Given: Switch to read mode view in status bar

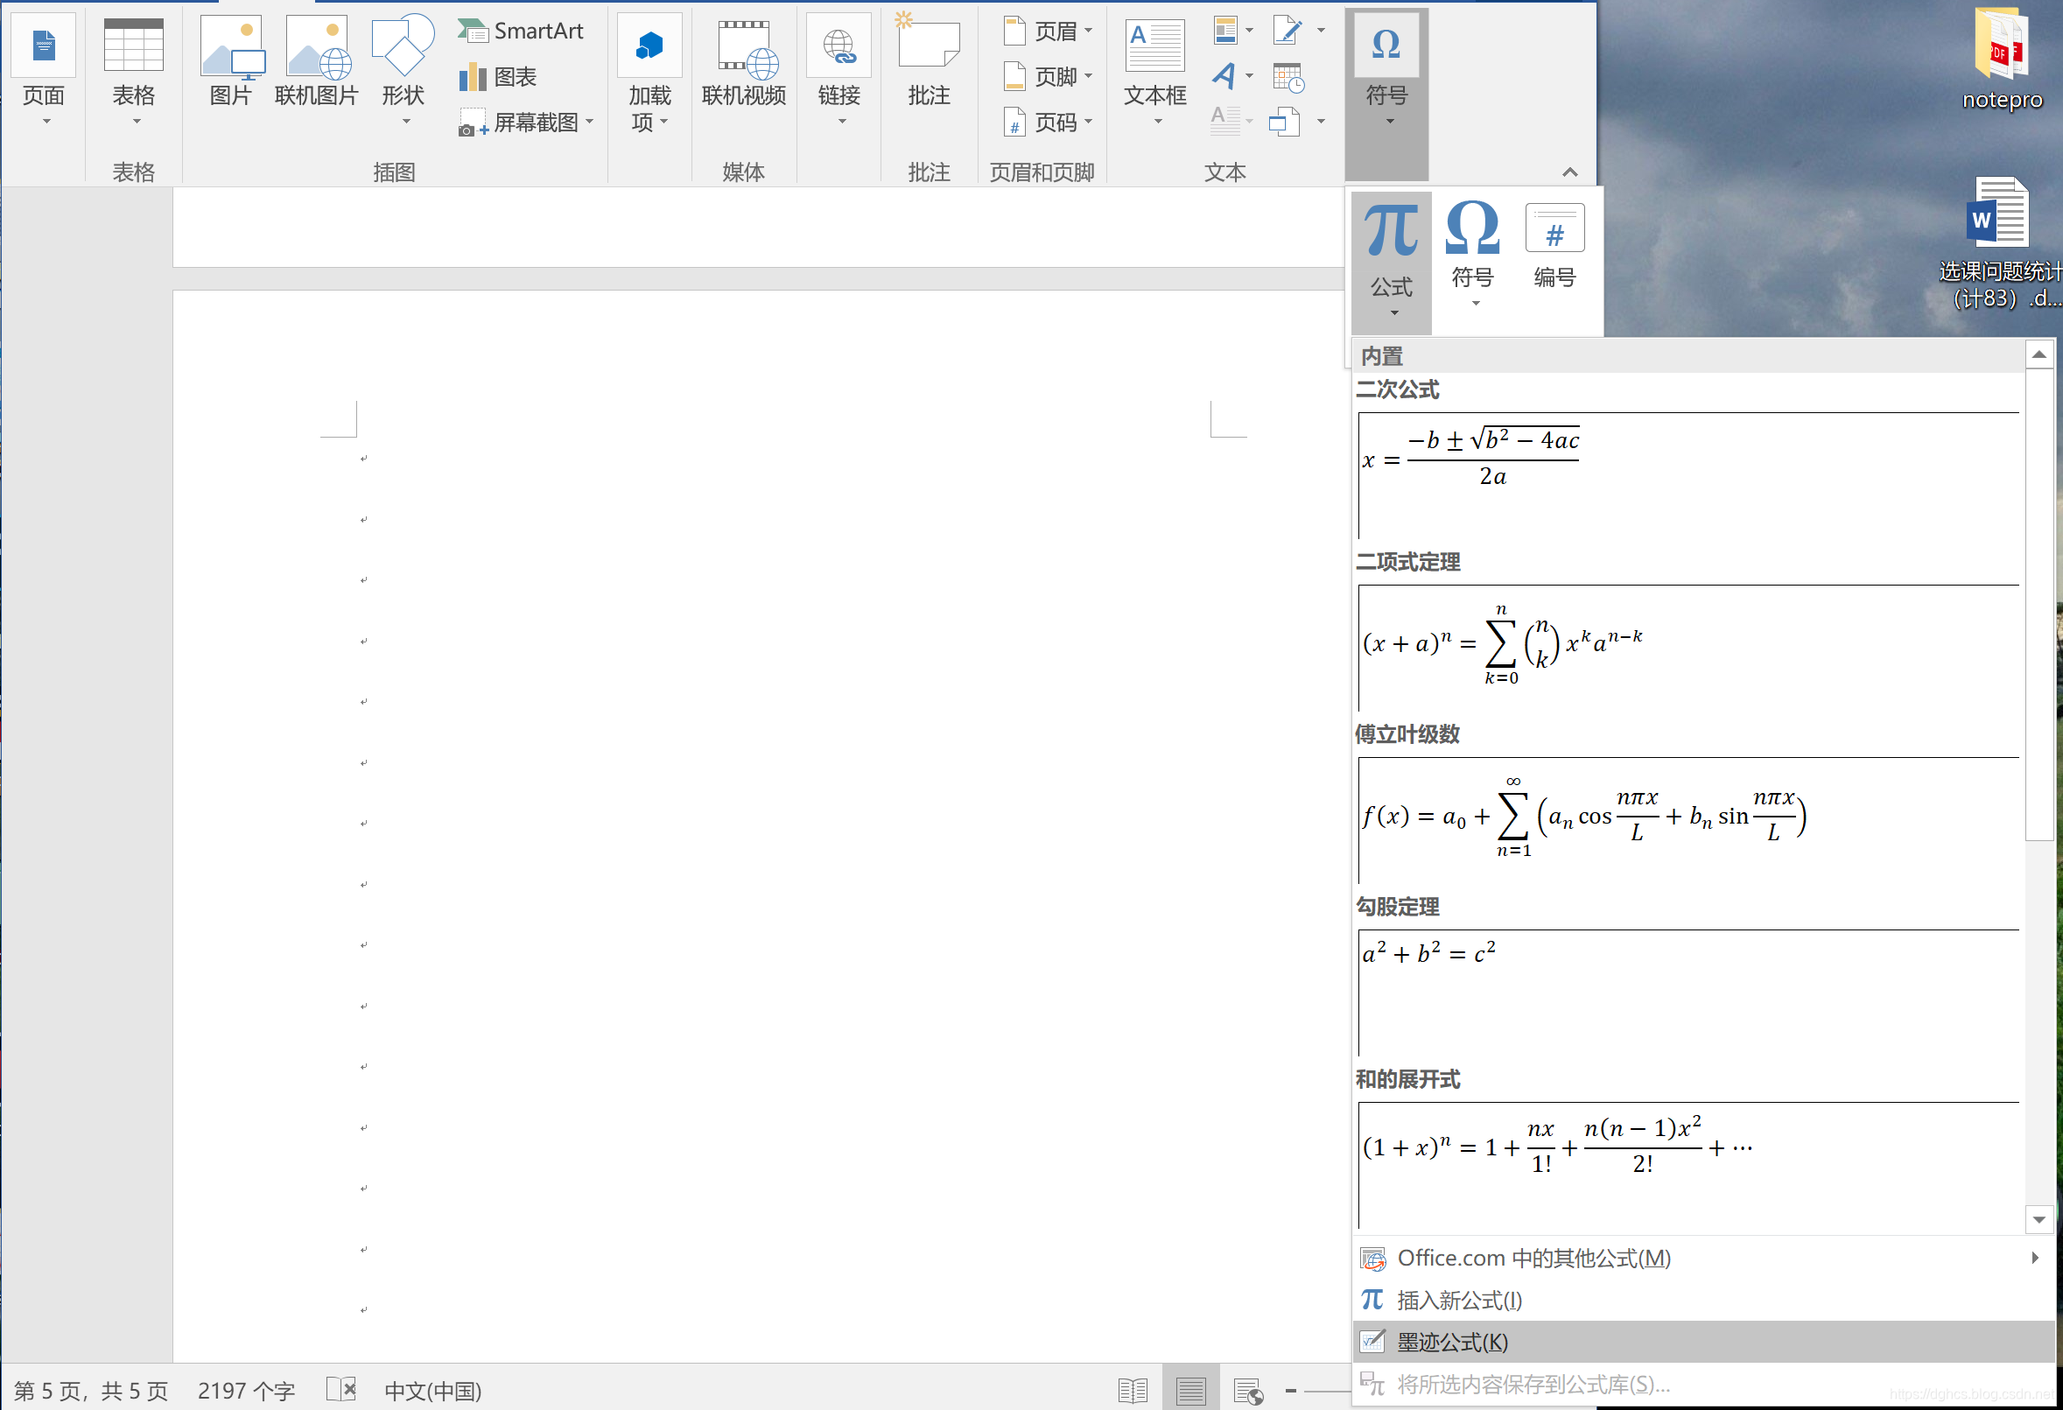Looking at the screenshot, I should tap(1133, 1391).
